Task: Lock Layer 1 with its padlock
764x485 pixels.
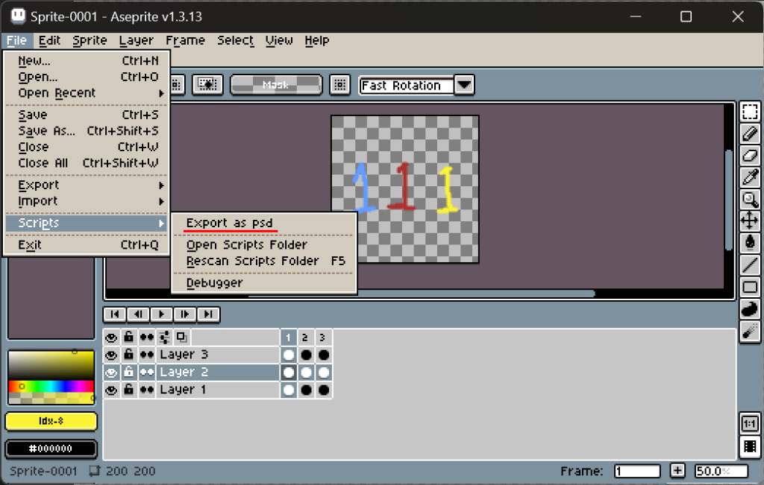Action: pyautogui.click(x=128, y=390)
